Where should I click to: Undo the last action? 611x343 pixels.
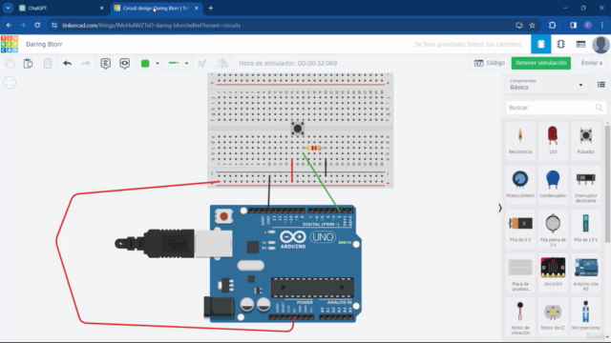pos(68,63)
